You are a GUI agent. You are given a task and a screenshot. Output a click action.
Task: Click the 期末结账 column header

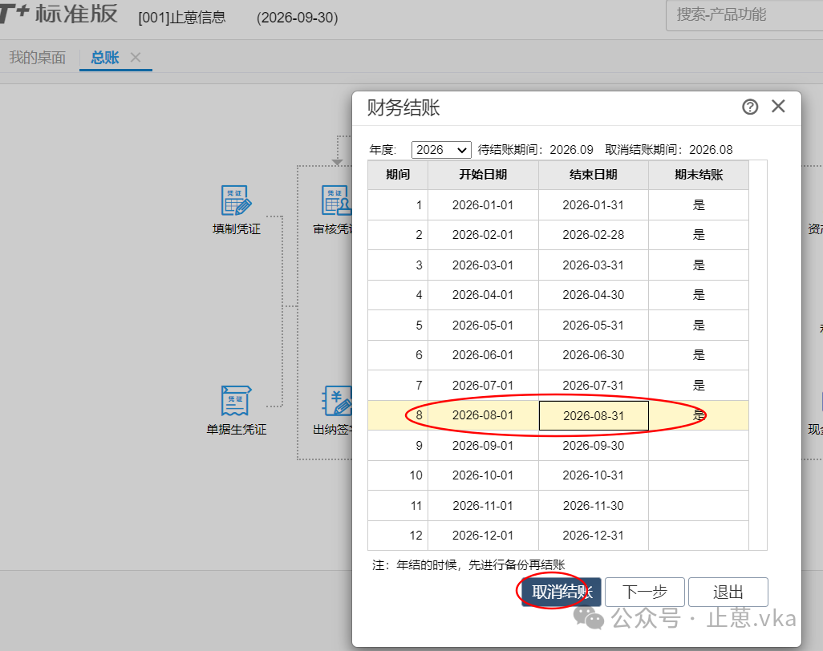pos(699,175)
